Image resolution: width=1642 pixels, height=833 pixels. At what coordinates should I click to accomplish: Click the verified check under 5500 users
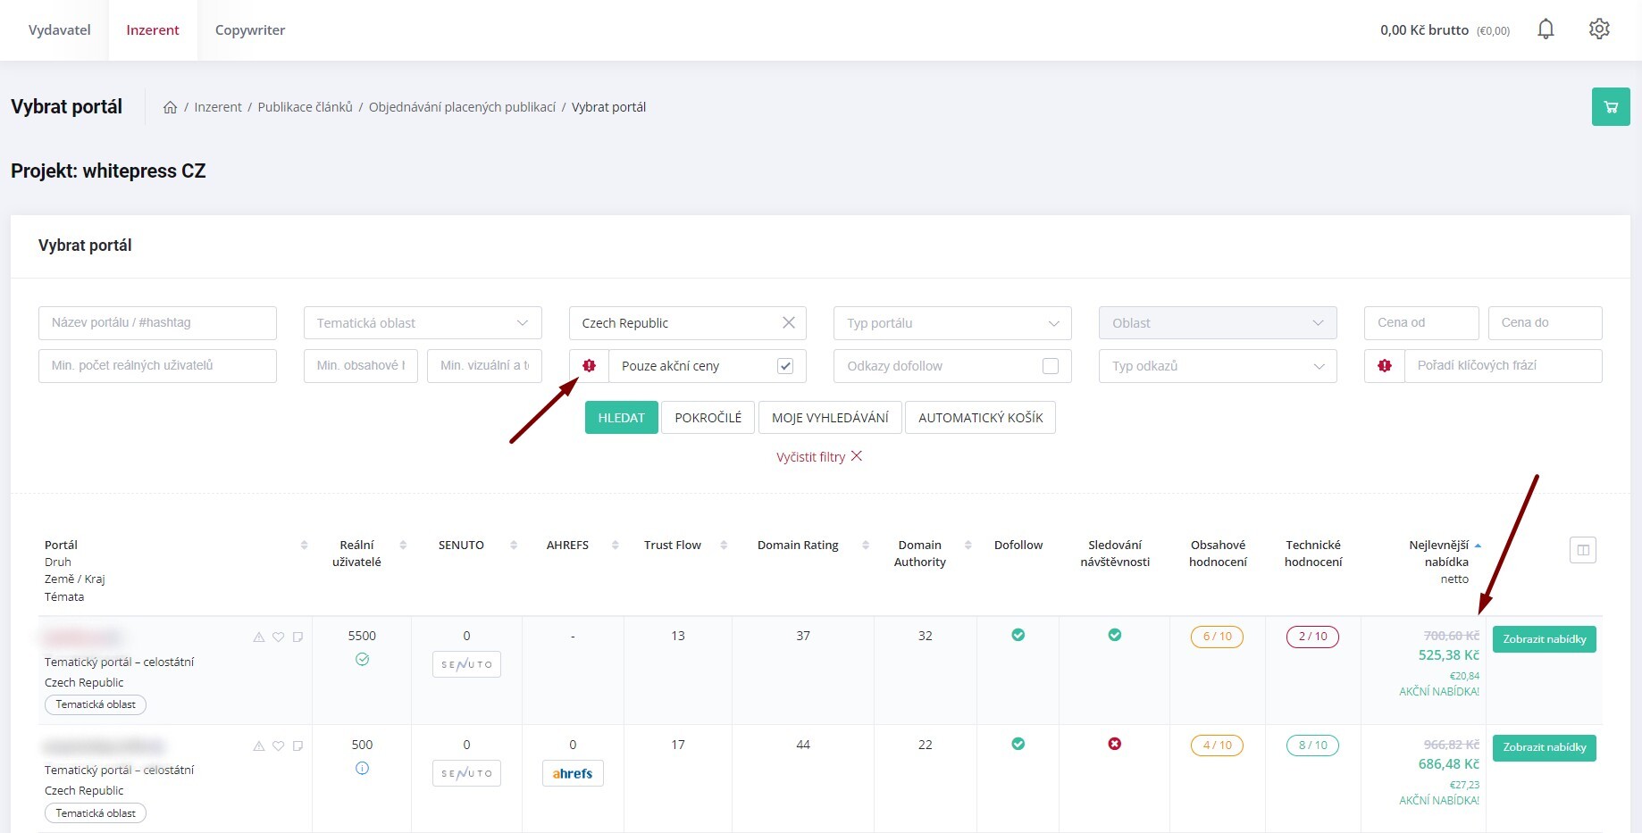pyautogui.click(x=362, y=660)
